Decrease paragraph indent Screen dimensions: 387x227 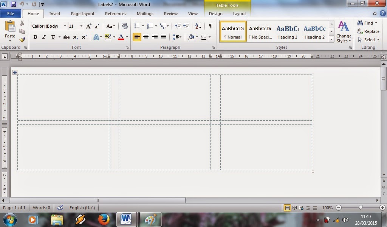click(x=178, y=26)
